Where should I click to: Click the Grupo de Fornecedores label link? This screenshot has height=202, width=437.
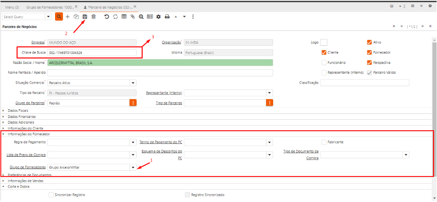(28, 167)
